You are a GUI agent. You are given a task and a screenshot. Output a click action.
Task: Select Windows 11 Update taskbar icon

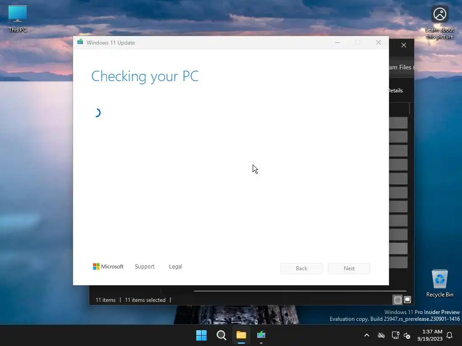pos(261,335)
